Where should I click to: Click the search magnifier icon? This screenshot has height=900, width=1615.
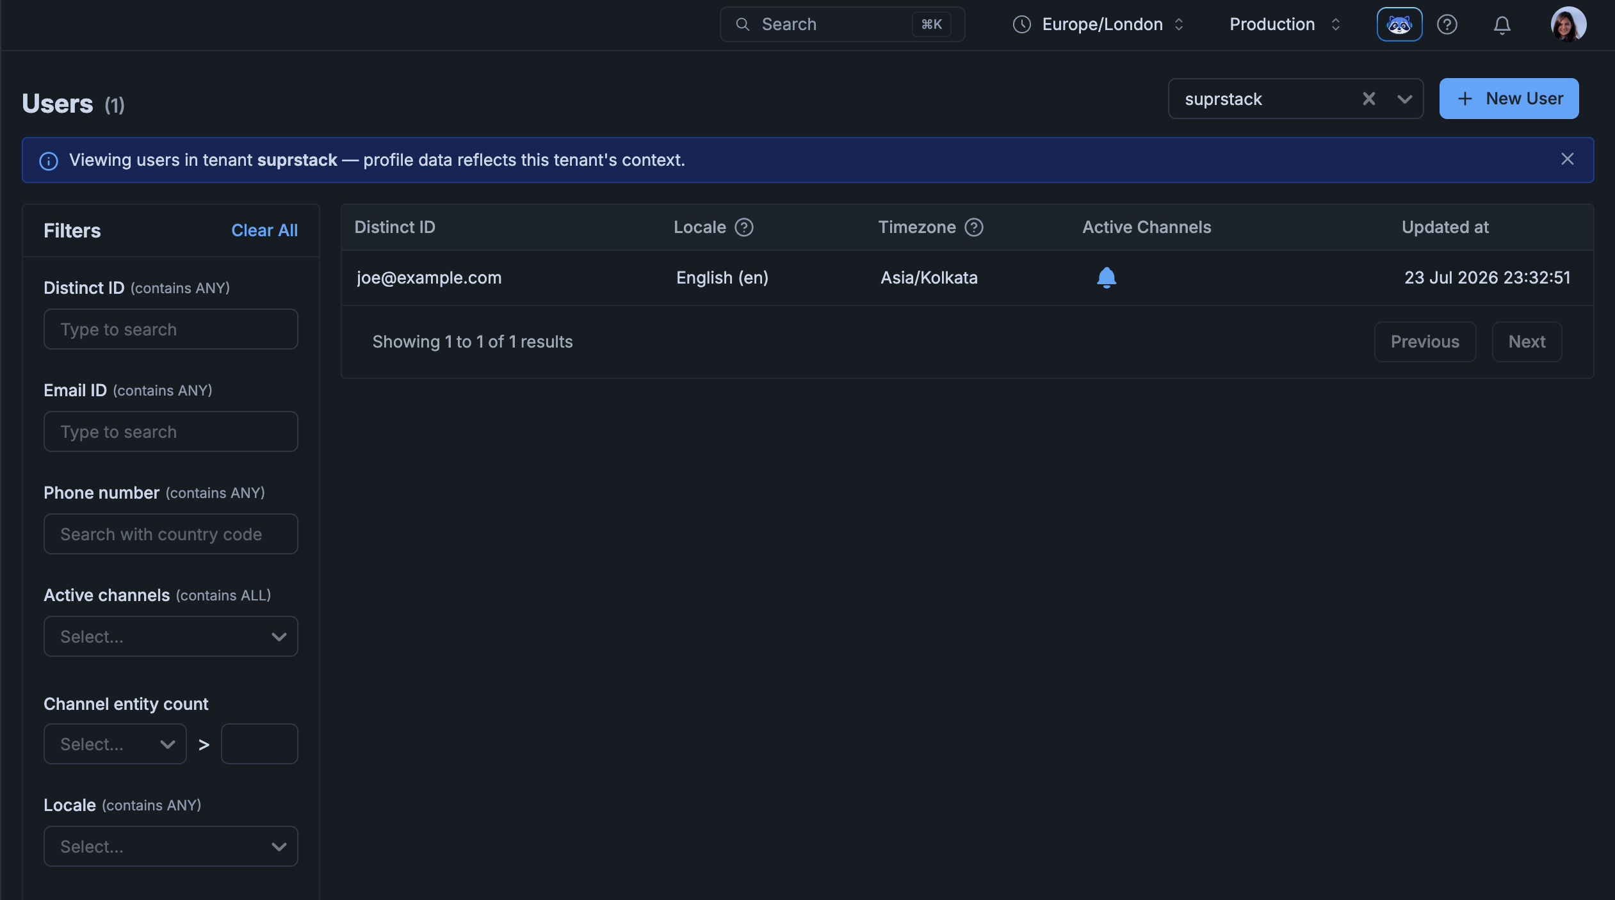(x=742, y=24)
